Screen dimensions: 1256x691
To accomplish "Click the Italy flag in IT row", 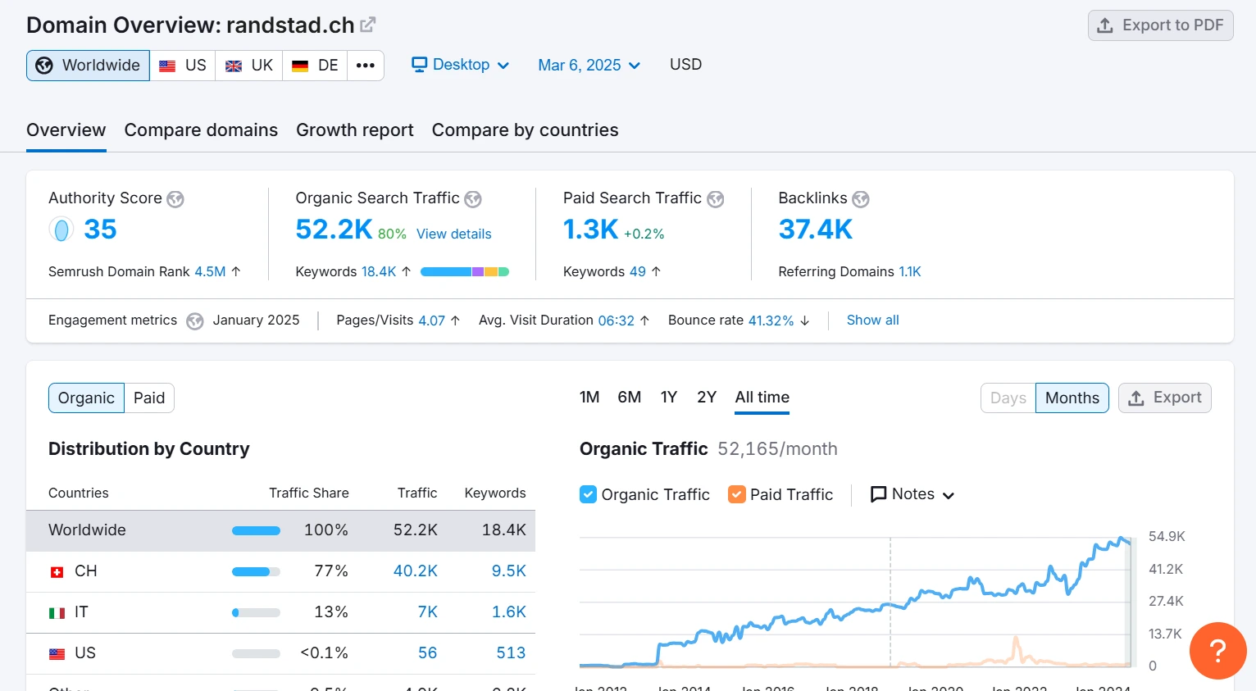I will point(57,613).
